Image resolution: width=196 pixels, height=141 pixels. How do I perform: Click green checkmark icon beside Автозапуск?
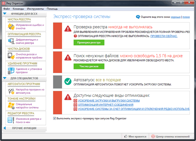pos(68,81)
